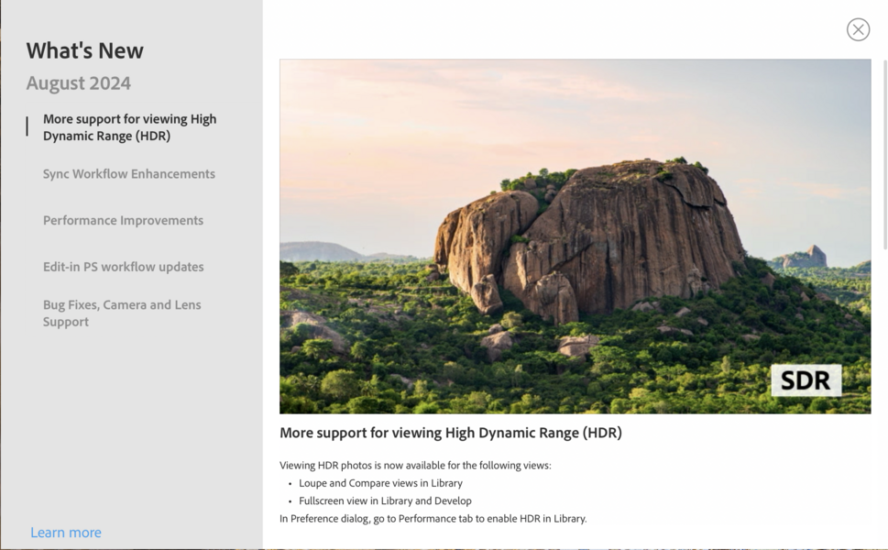Click the Loupe and Compare views bullet

(x=380, y=483)
